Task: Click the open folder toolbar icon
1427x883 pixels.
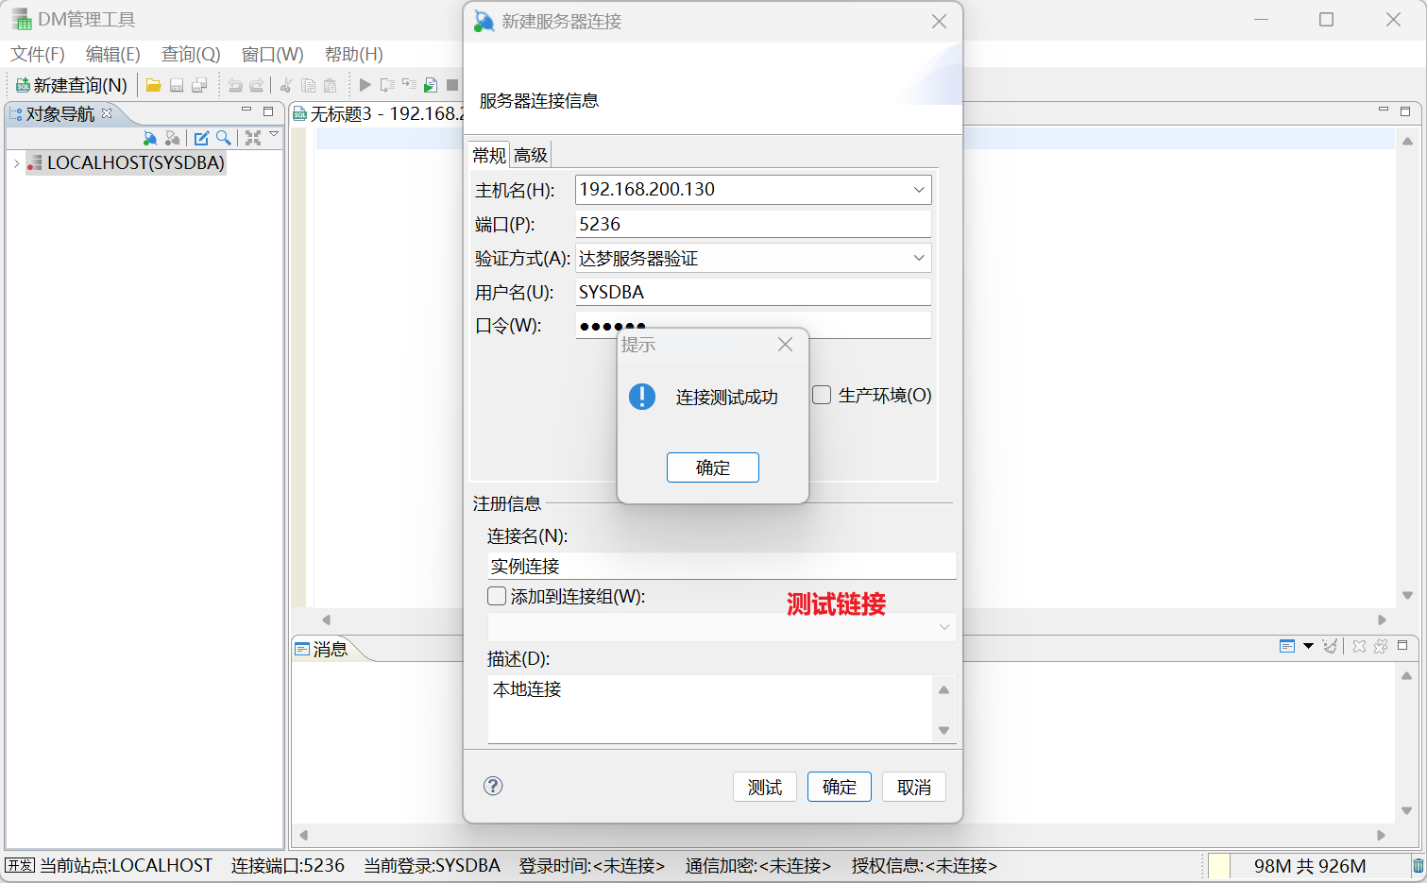Action: [x=153, y=85]
